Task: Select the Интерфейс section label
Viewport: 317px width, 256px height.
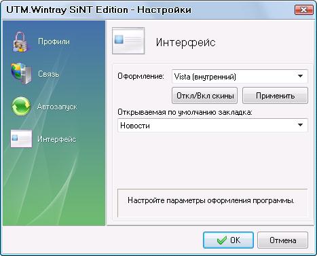Action: [x=57, y=139]
